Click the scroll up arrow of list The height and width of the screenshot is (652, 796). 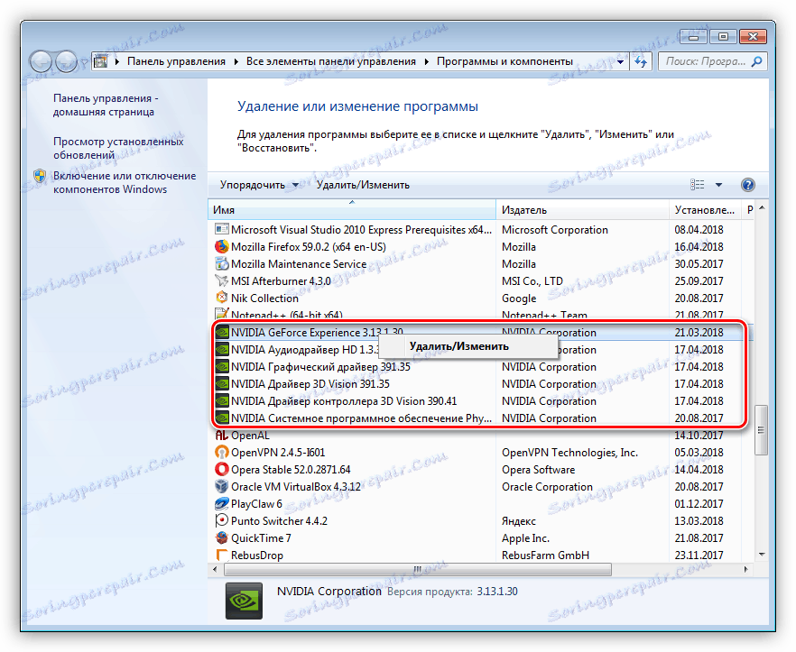tap(762, 208)
